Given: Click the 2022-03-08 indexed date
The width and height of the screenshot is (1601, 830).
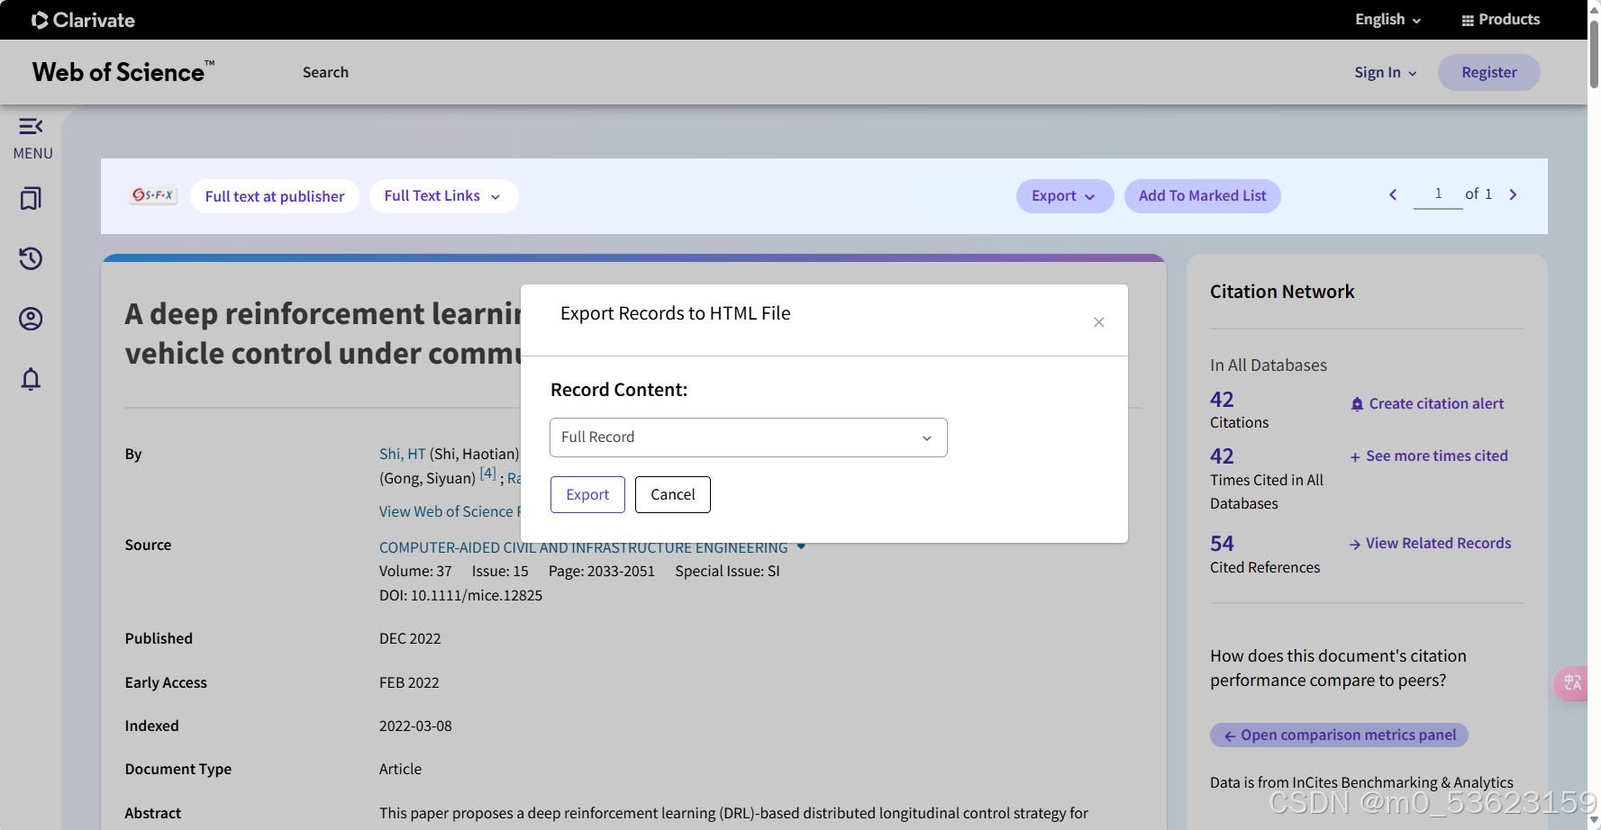Looking at the screenshot, I should pyautogui.click(x=415, y=726).
